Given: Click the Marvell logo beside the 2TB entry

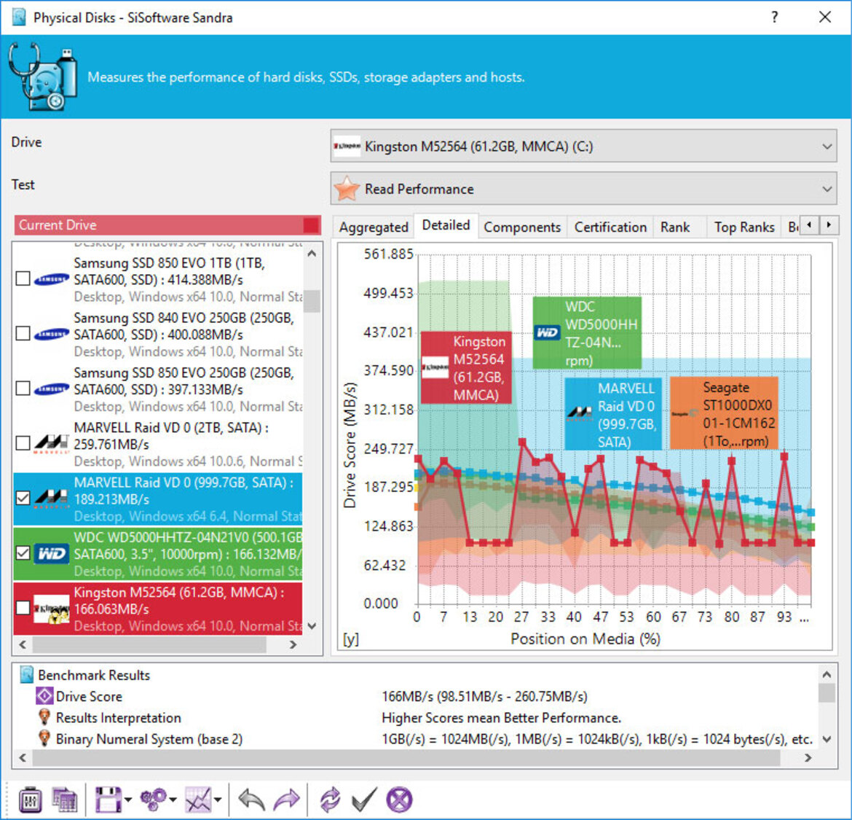Looking at the screenshot, I should click(51, 444).
